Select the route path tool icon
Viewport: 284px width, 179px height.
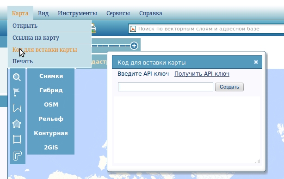(17, 155)
